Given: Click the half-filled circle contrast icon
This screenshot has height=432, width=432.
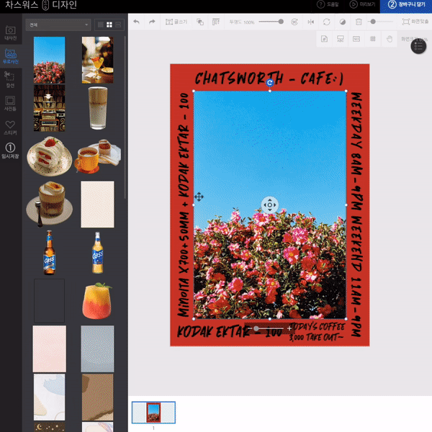Looking at the screenshot, I should tap(343, 22).
